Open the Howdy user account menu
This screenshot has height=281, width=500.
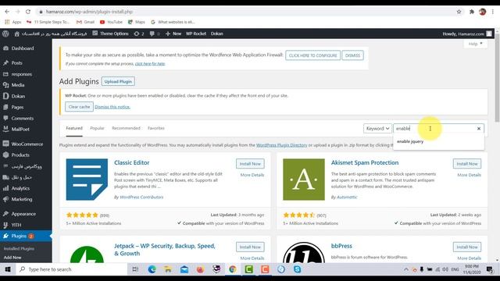point(467,34)
